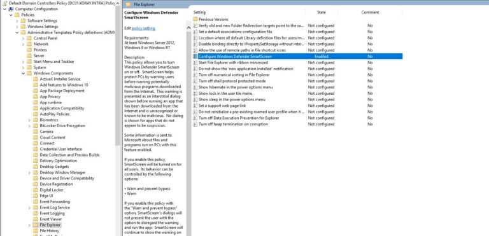Select the System tree item
This screenshot has height=236, width=489.
coord(39,67)
